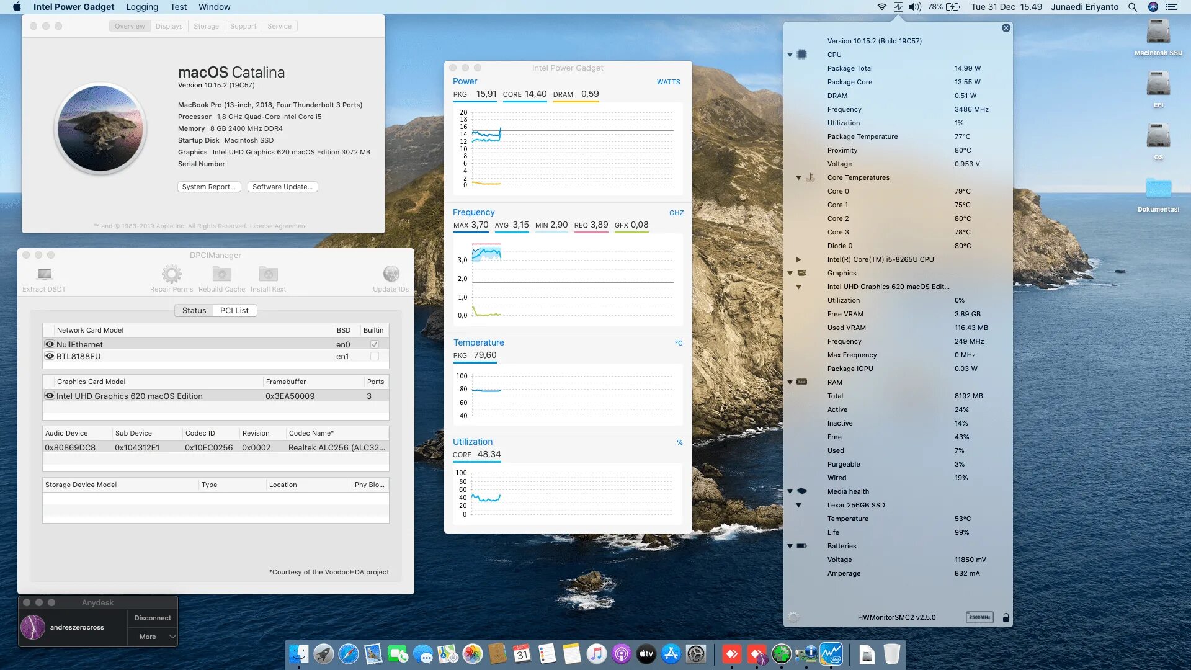Screen dimensions: 1191x670
Task: Click the Repair Perms gear icon
Action: pos(171,274)
